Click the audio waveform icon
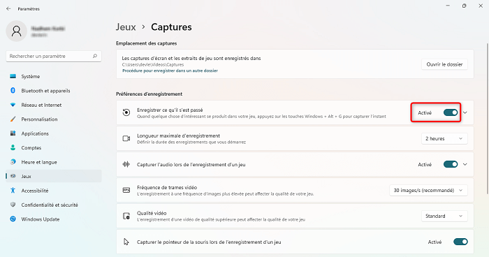Screen dimensions: 489x257 [126, 164]
